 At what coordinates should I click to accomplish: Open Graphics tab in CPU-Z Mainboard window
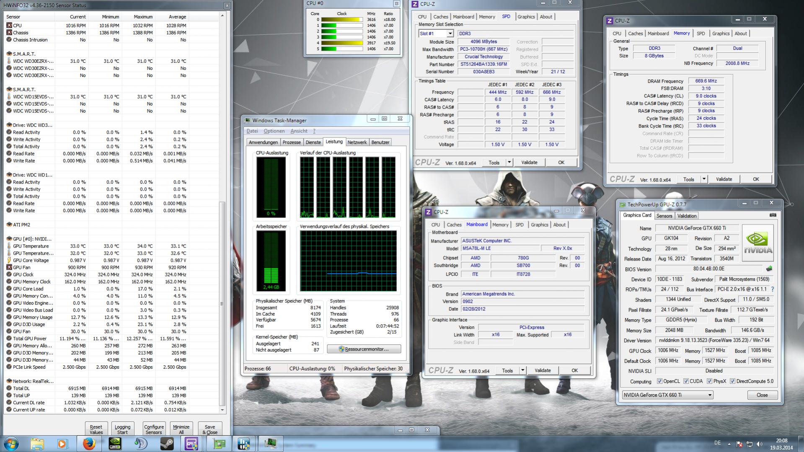[540, 225]
